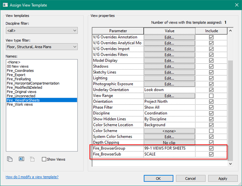Edit V/G Overrides Filters
This screenshot has width=242, height=186.
click(x=169, y=55)
